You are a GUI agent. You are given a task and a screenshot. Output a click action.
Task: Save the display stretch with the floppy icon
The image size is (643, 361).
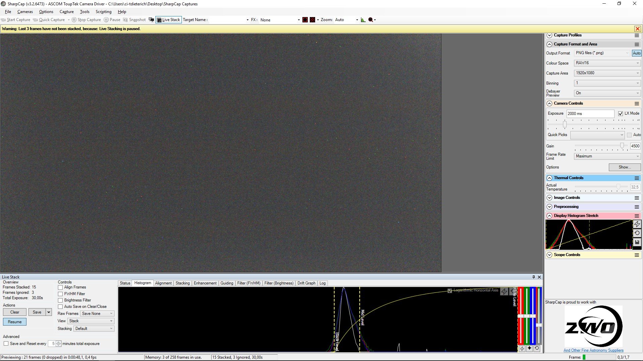637,242
